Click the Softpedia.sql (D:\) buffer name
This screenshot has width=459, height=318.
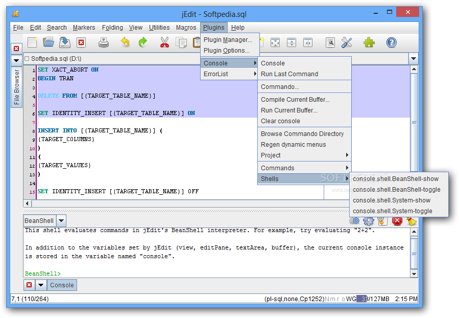pyautogui.click(x=56, y=59)
